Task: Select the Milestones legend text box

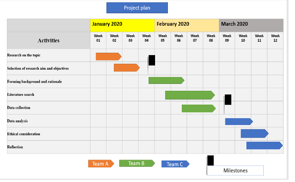Action: (x=235, y=171)
